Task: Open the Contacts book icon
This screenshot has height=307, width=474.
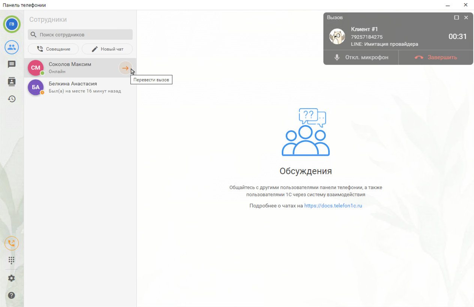Action: click(12, 82)
